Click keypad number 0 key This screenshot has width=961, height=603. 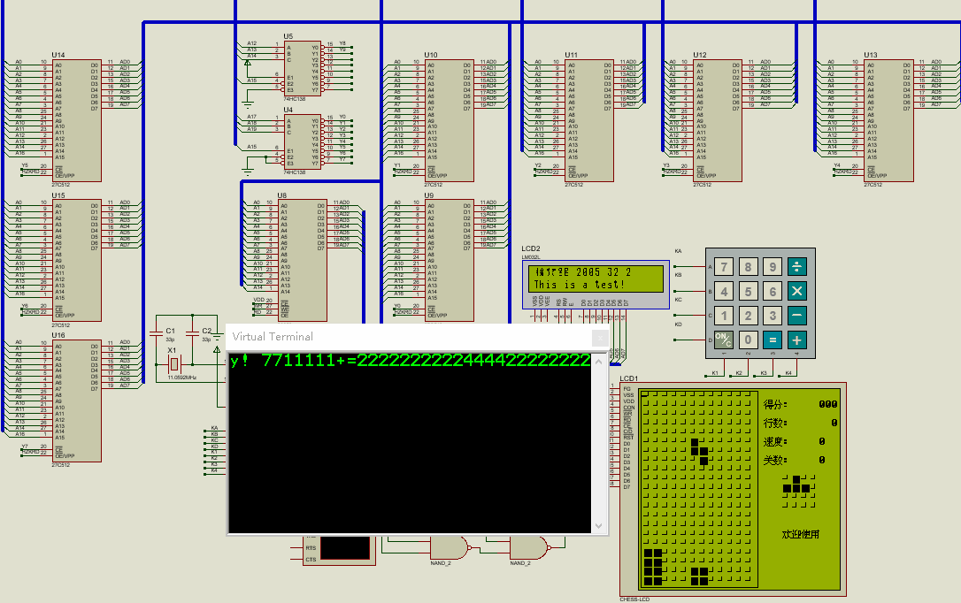click(748, 340)
